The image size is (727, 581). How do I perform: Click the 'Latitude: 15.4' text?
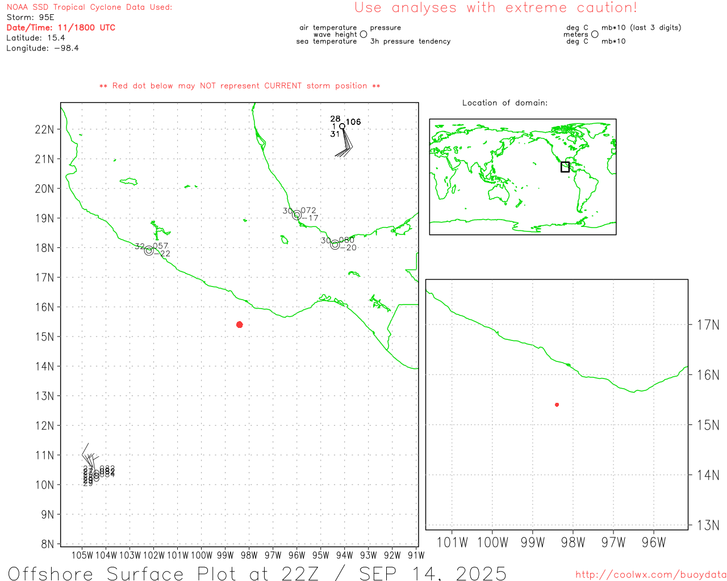[36, 38]
